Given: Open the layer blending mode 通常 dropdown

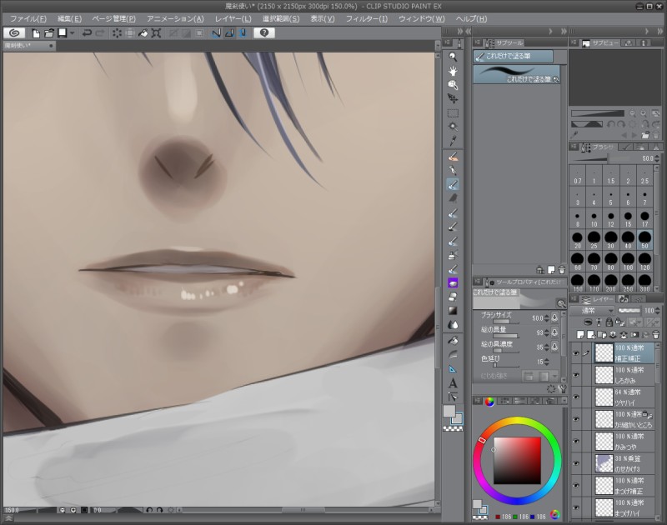Looking at the screenshot, I should point(594,311).
